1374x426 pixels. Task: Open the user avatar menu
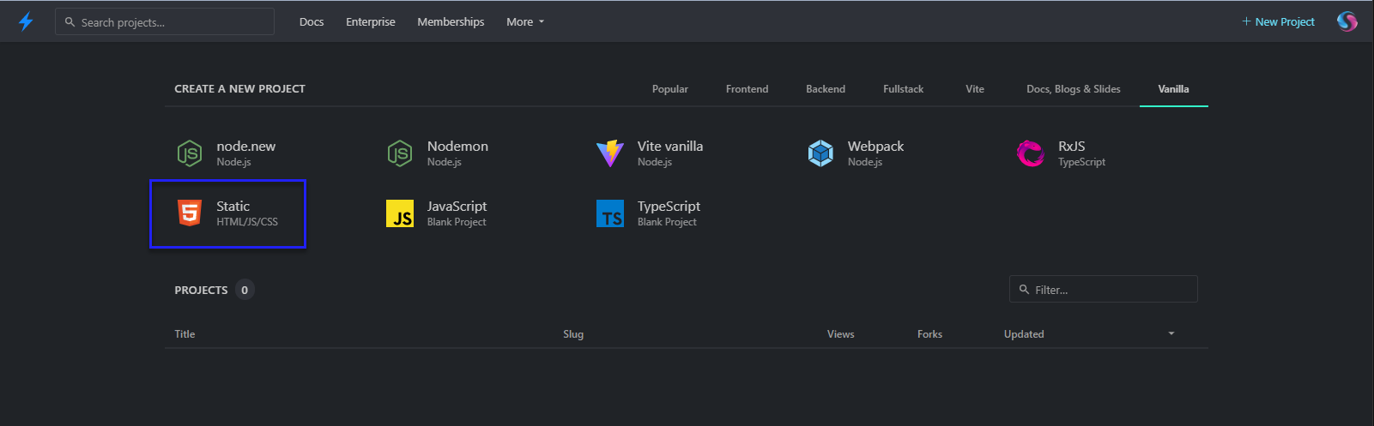(1347, 21)
